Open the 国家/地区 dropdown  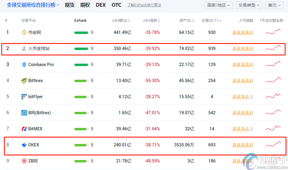218,5
